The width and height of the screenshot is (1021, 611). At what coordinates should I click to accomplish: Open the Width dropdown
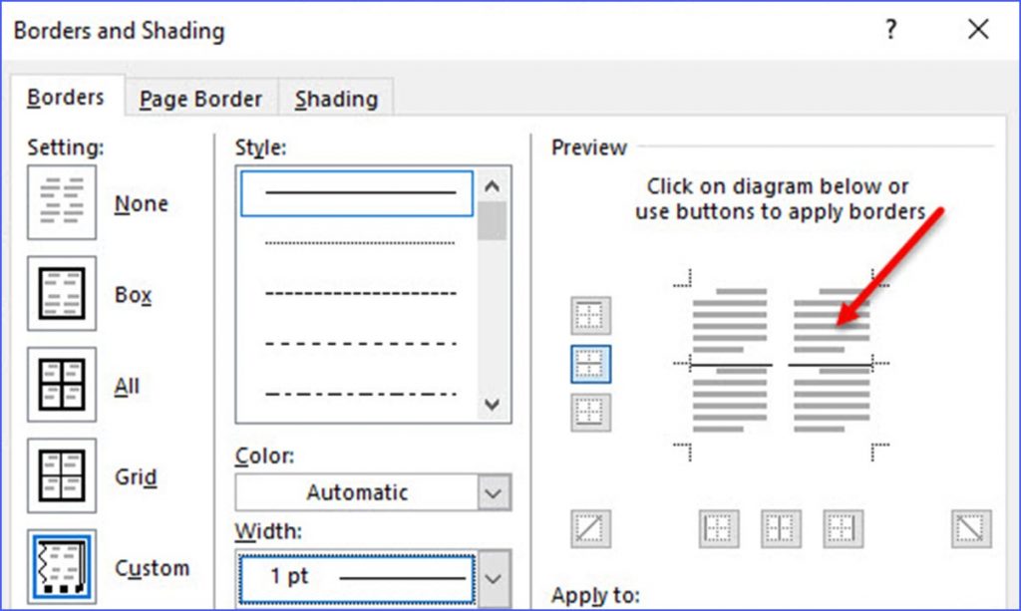click(491, 577)
